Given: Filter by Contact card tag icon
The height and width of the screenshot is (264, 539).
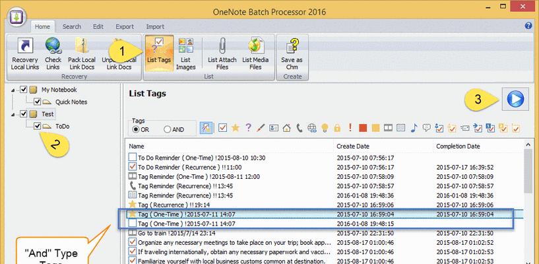Looking at the screenshot, I should (274, 128).
